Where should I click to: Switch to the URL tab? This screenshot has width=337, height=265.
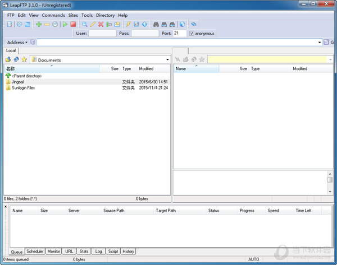point(69,251)
